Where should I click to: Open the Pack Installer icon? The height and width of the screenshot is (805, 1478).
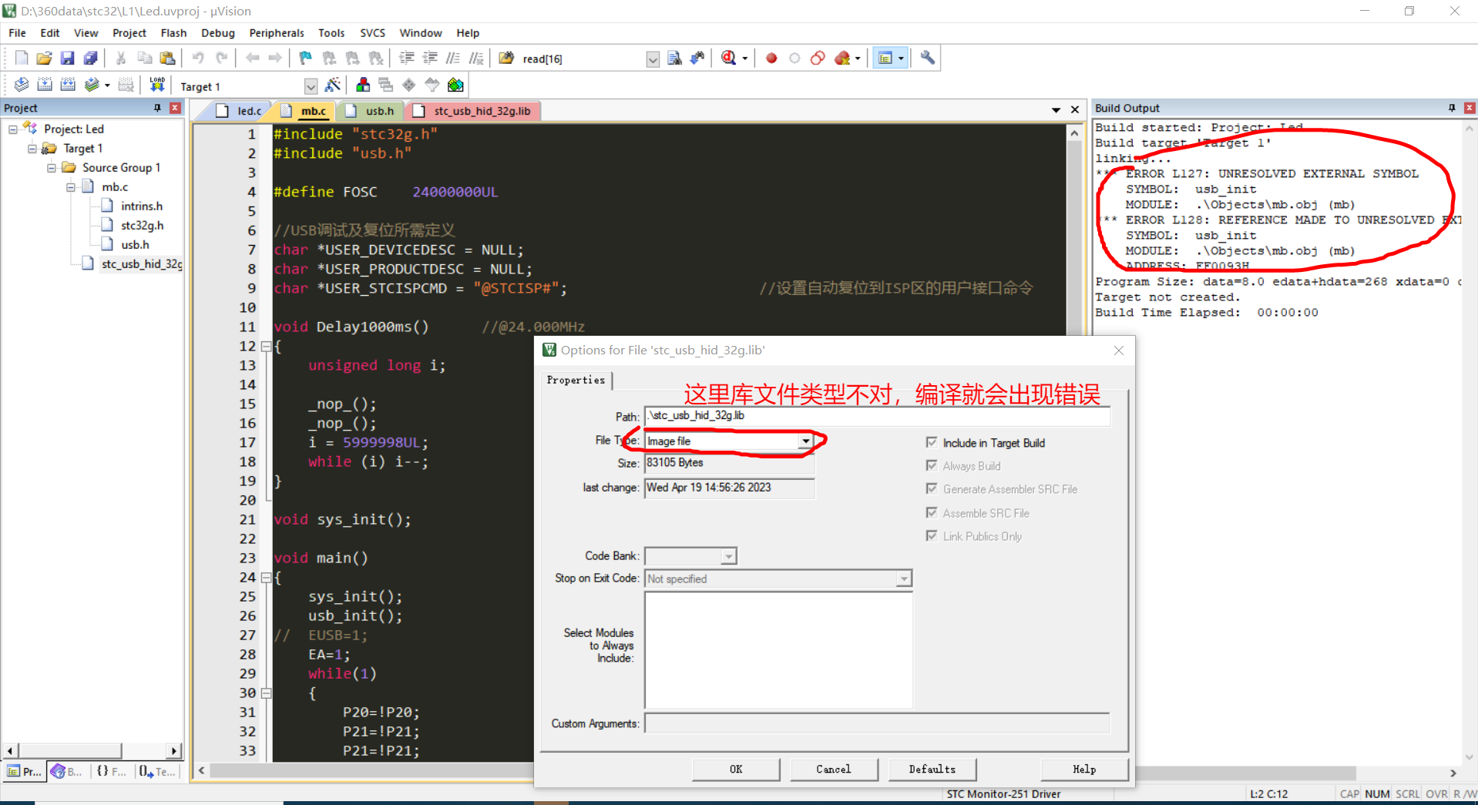click(x=455, y=86)
